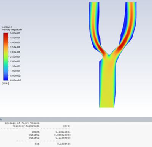Click the [m/s] unit under the legend
Image resolution: width=152 pixels, height=147 pixels.
click(x=5, y=83)
